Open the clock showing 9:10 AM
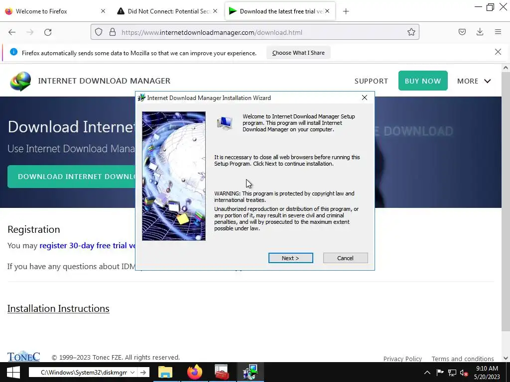 click(x=487, y=373)
